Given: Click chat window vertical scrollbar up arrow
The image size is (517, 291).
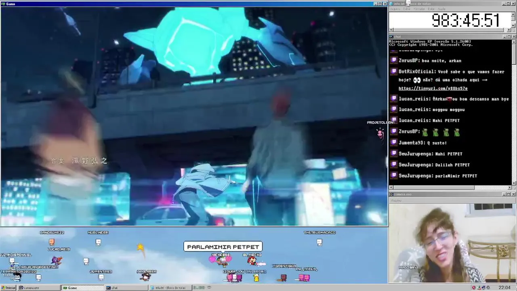Looking at the screenshot, I should tap(514, 42).
